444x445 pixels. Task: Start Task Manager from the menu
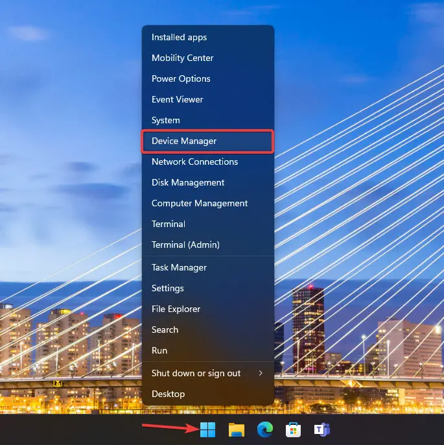point(179,267)
